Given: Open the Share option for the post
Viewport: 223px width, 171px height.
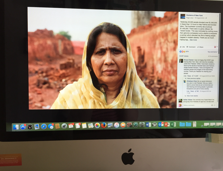Looking at the screenshot, I should pyautogui.click(x=201, y=47).
